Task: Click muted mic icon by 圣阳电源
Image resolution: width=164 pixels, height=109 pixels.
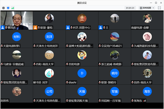Action: pos(67,64)
